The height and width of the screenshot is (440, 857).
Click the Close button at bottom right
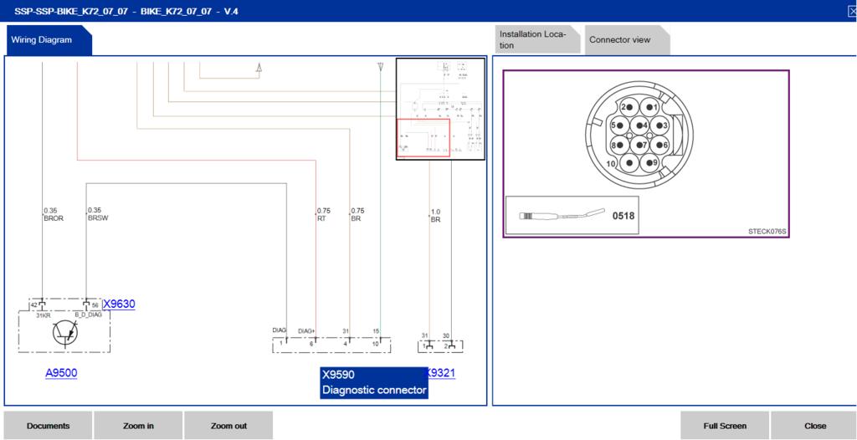pos(814,426)
